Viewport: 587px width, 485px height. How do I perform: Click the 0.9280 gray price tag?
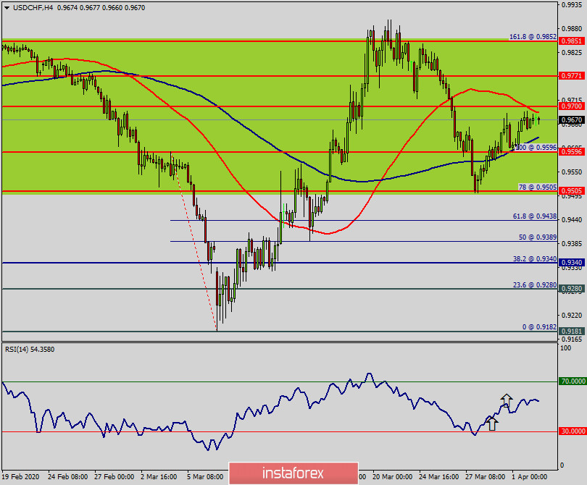click(x=572, y=289)
